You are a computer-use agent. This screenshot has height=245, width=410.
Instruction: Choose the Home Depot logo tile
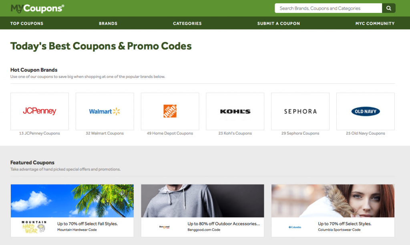[x=170, y=112]
